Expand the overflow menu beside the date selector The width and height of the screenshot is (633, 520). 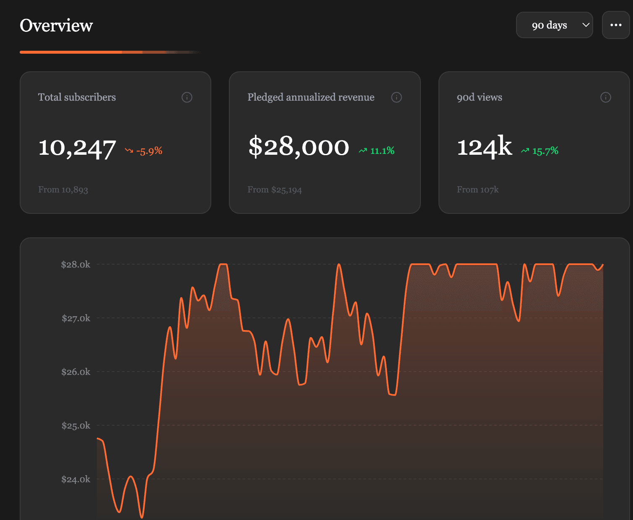click(x=616, y=25)
